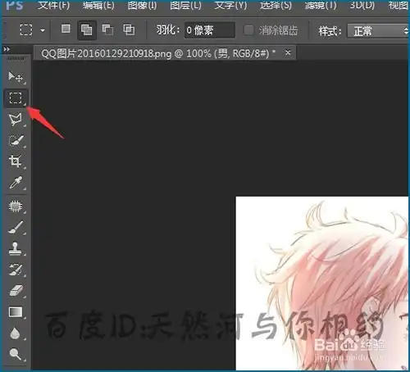The height and width of the screenshot is (372, 410).
Task: Select the Crop tool
Action: point(16,161)
